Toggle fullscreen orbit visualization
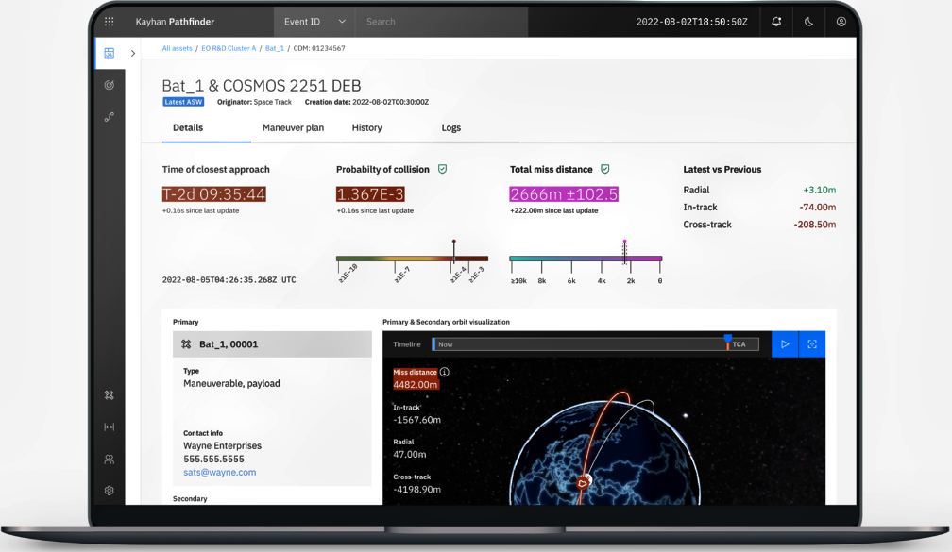Image resolution: width=952 pixels, height=552 pixels. pos(812,344)
